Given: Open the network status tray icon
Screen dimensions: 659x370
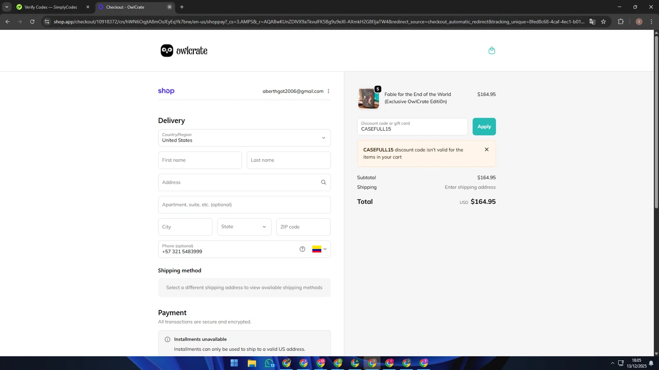Looking at the screenshot, I should coord(621,363).
